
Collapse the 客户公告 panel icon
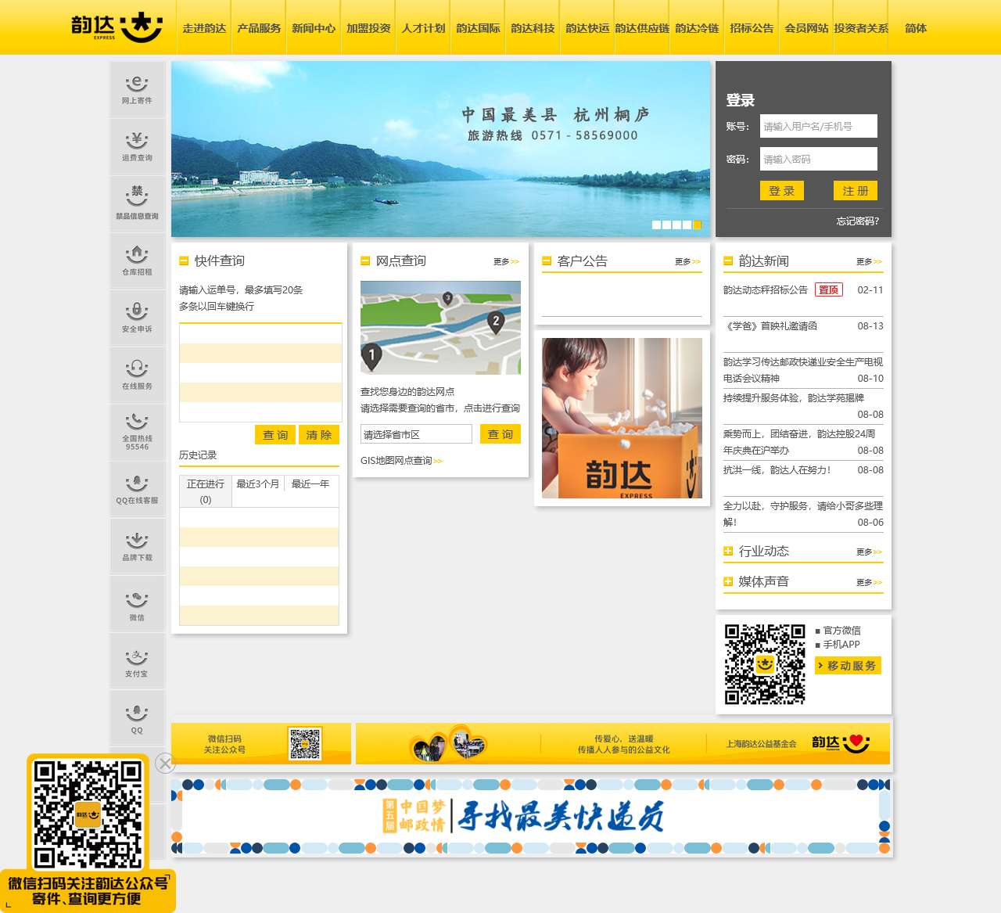(547, 261)
